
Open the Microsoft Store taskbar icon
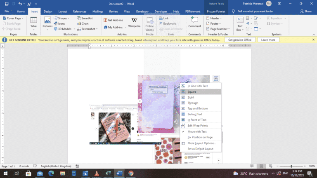(x=28, y=173)
